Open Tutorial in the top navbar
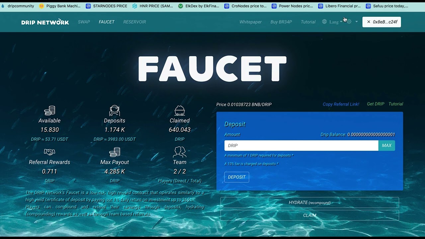This screenshot has height=239, width=425. (308, 22)
